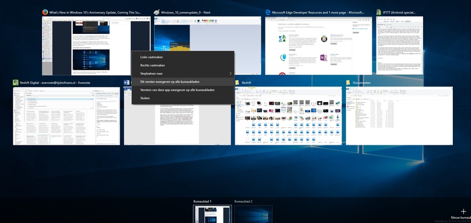Image resolution: width=471 pixels, height=223 pixels.
Task: Open the Documenten File Explorer thumbnail
Action: click(399, 116)
